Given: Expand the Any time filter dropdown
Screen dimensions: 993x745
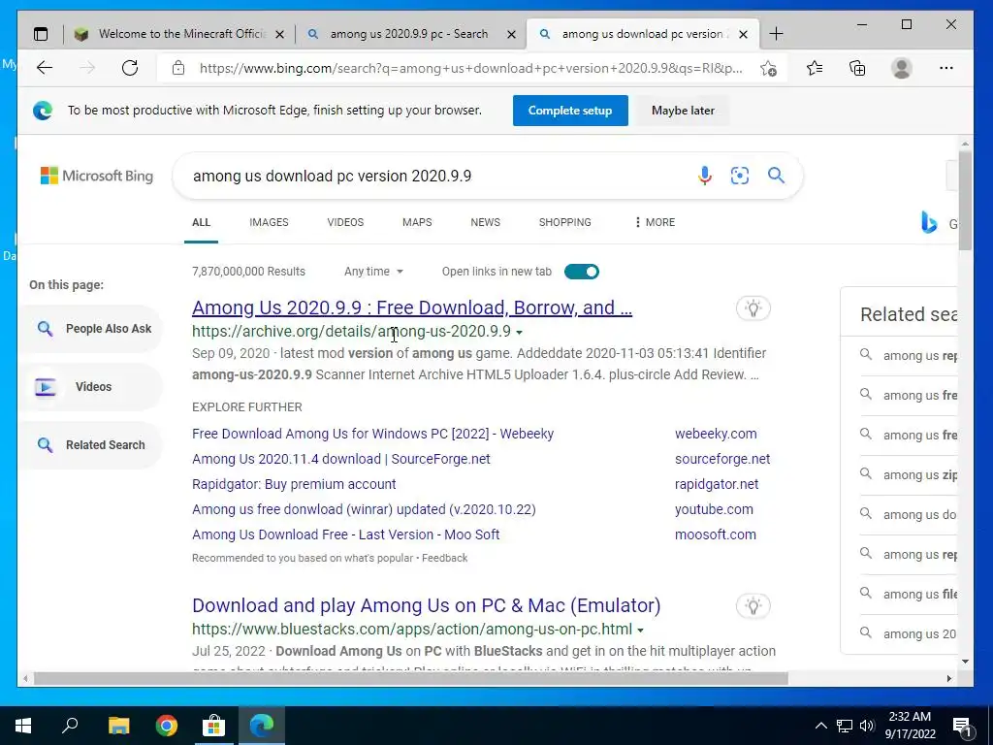Looking at the screenshot, I should tap(373, 272).
